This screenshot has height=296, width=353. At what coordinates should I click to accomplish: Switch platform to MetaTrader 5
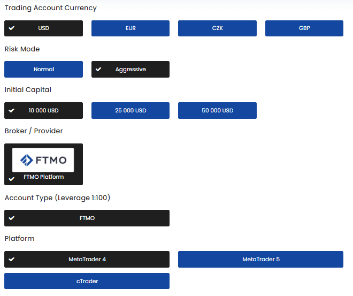point(260,259)
